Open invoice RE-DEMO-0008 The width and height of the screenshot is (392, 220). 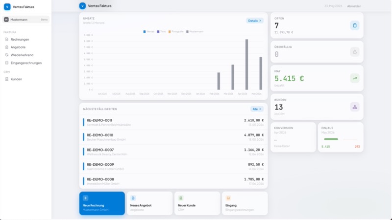pyautogui.click(x=173, y=181)
